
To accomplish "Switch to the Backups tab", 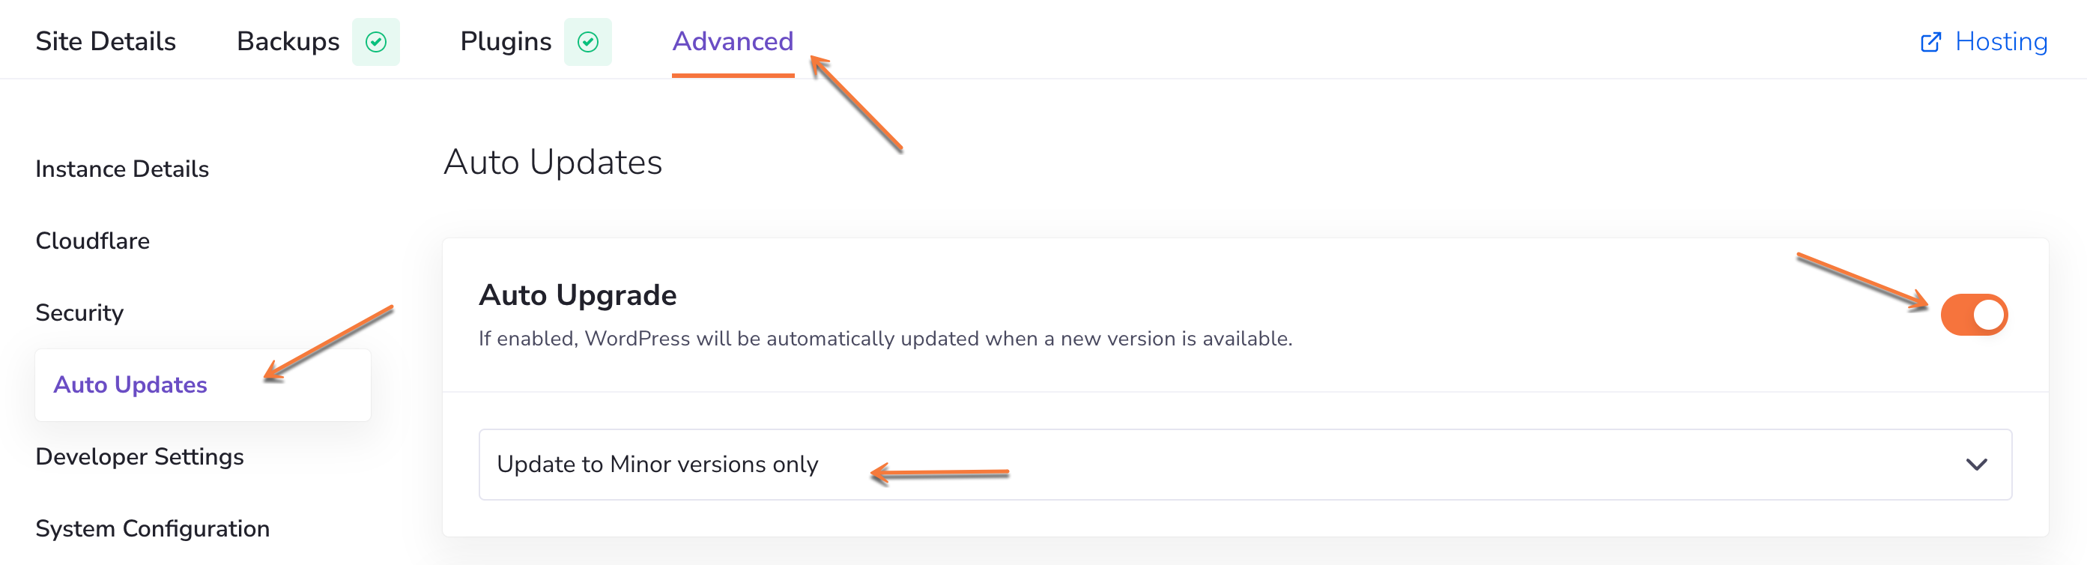I will [x=288, y=41].
